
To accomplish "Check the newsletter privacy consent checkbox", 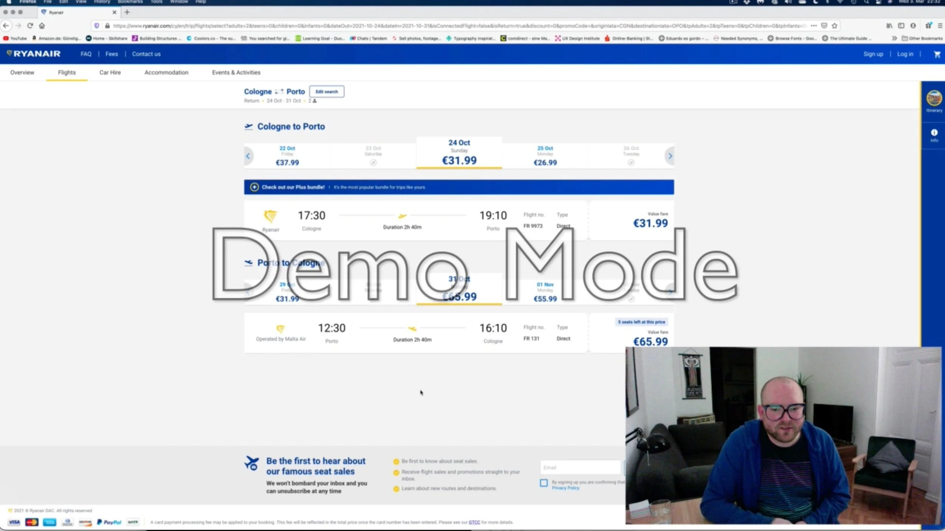I will coord(544,483).
